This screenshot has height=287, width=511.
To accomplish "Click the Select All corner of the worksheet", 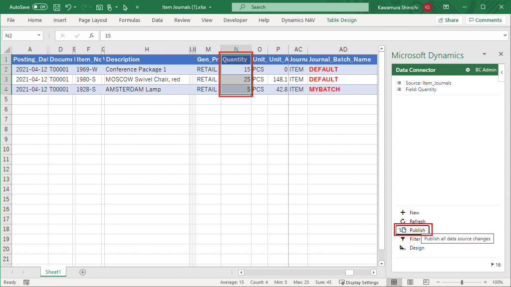I will click(6, 49).
